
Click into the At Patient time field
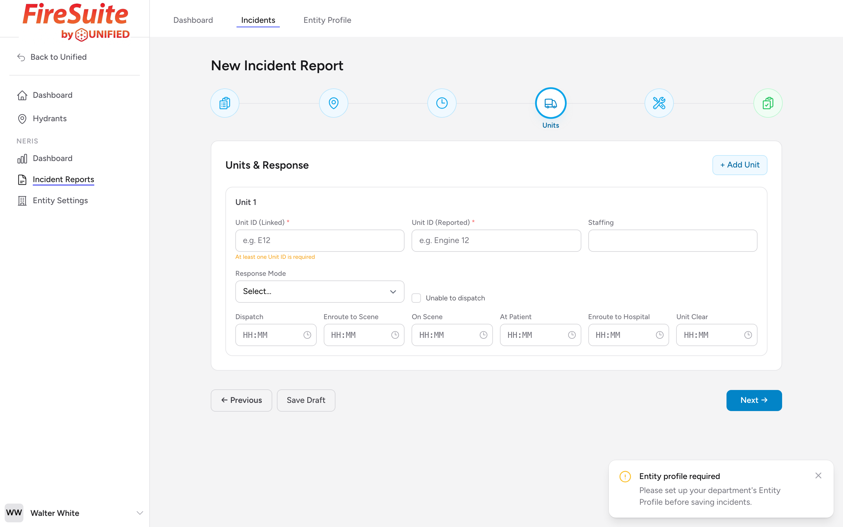click(x=540, y=335)
